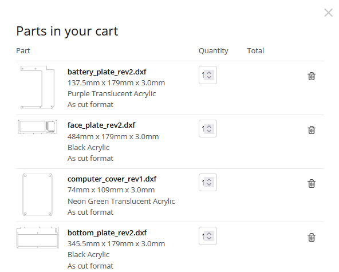339x272 pixels.
Task: Open the face_plate_rev2.dxf thumbnail preview
Action: [37, 127]
